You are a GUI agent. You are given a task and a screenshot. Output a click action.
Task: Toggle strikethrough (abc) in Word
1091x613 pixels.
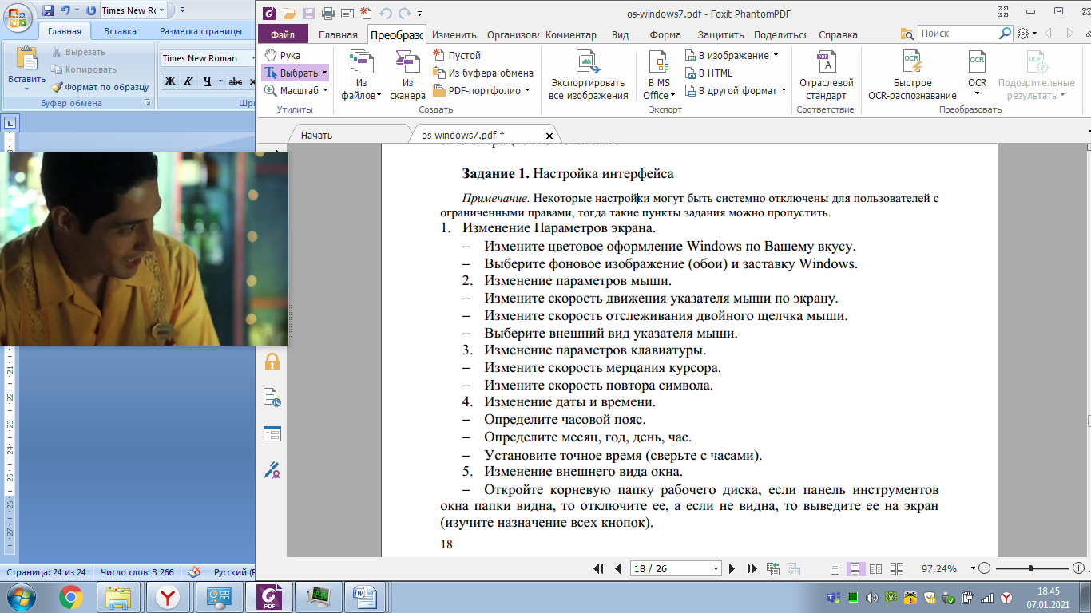(235, 81)
